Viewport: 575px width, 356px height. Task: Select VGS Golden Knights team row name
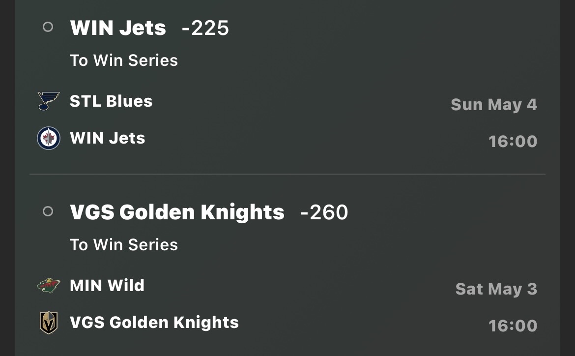pos(154,322)
